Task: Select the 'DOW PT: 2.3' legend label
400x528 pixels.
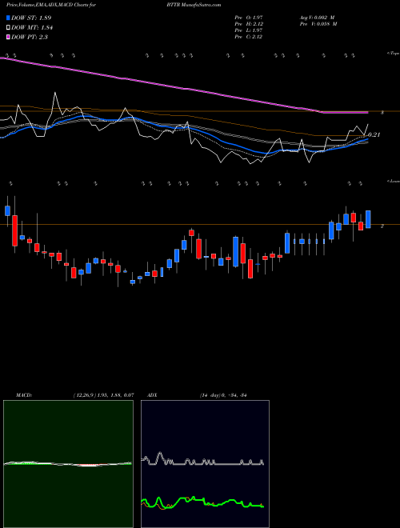Action: pyautogui.click(x=30, y=37)
